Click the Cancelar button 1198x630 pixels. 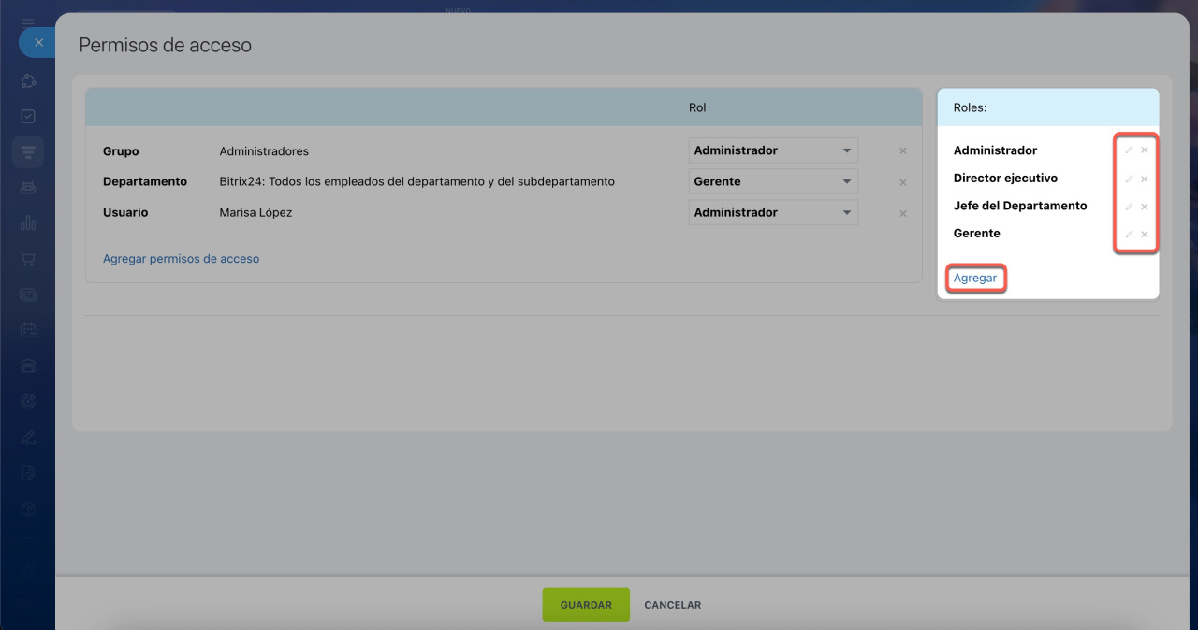point(672,605)
